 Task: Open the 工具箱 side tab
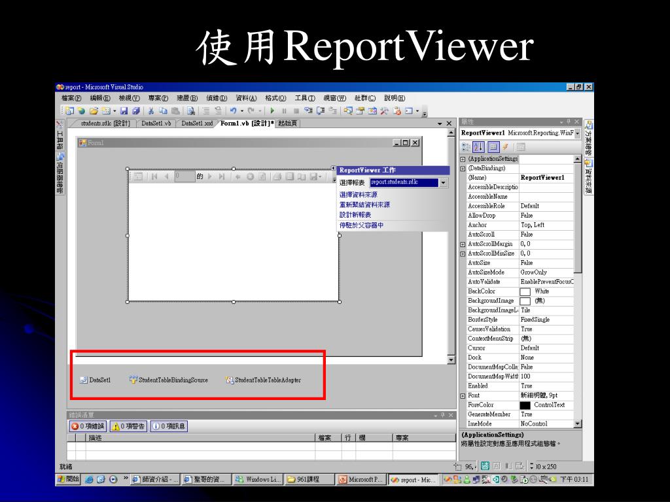coord(60,135)
